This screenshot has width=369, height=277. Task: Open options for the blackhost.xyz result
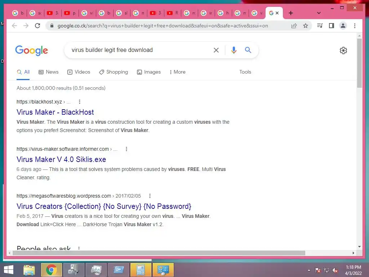[80, 102]
